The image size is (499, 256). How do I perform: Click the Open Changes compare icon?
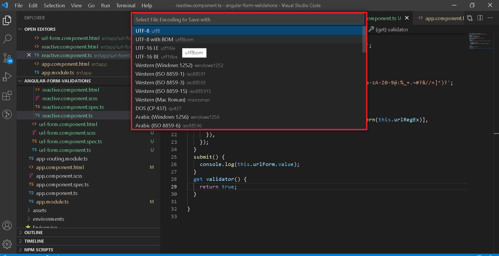click(469, 18)
